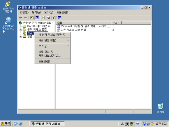The height and width of the screenshot is (127, 169).
Task: Open the 보안 구성 마법사 desktop icon
Action: coord(8,6)
